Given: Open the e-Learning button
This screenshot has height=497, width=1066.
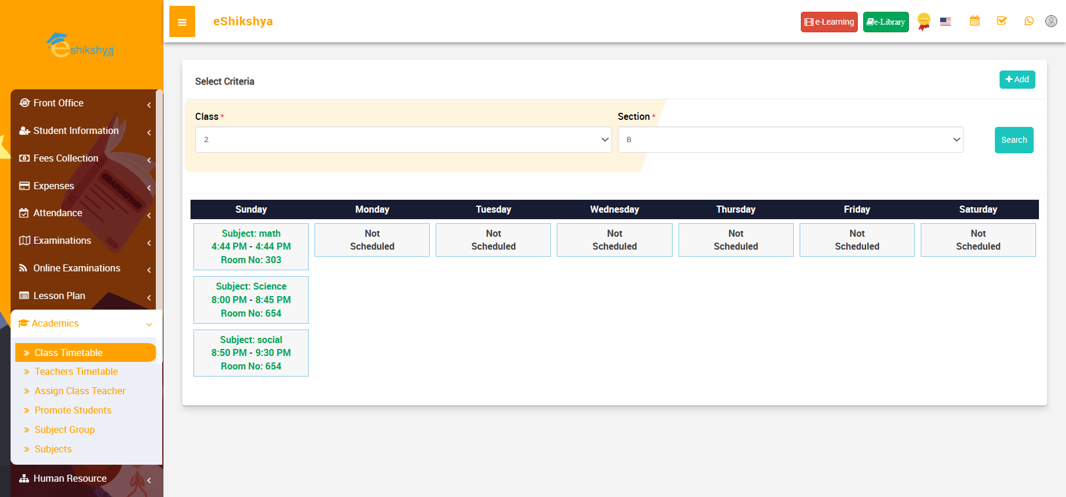Looking at the screenshot, I should tap(828, 22).
